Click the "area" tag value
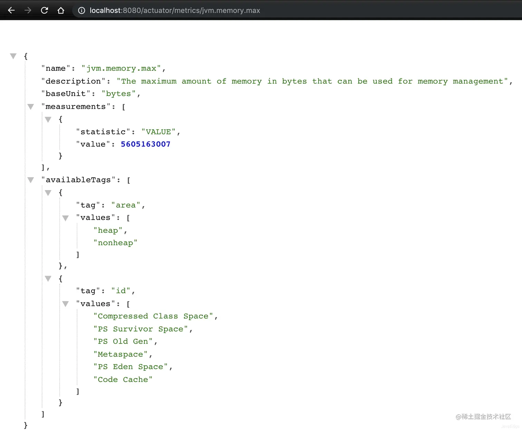The width and height of the screenshot is (522, 431). [x=126, y=205]
